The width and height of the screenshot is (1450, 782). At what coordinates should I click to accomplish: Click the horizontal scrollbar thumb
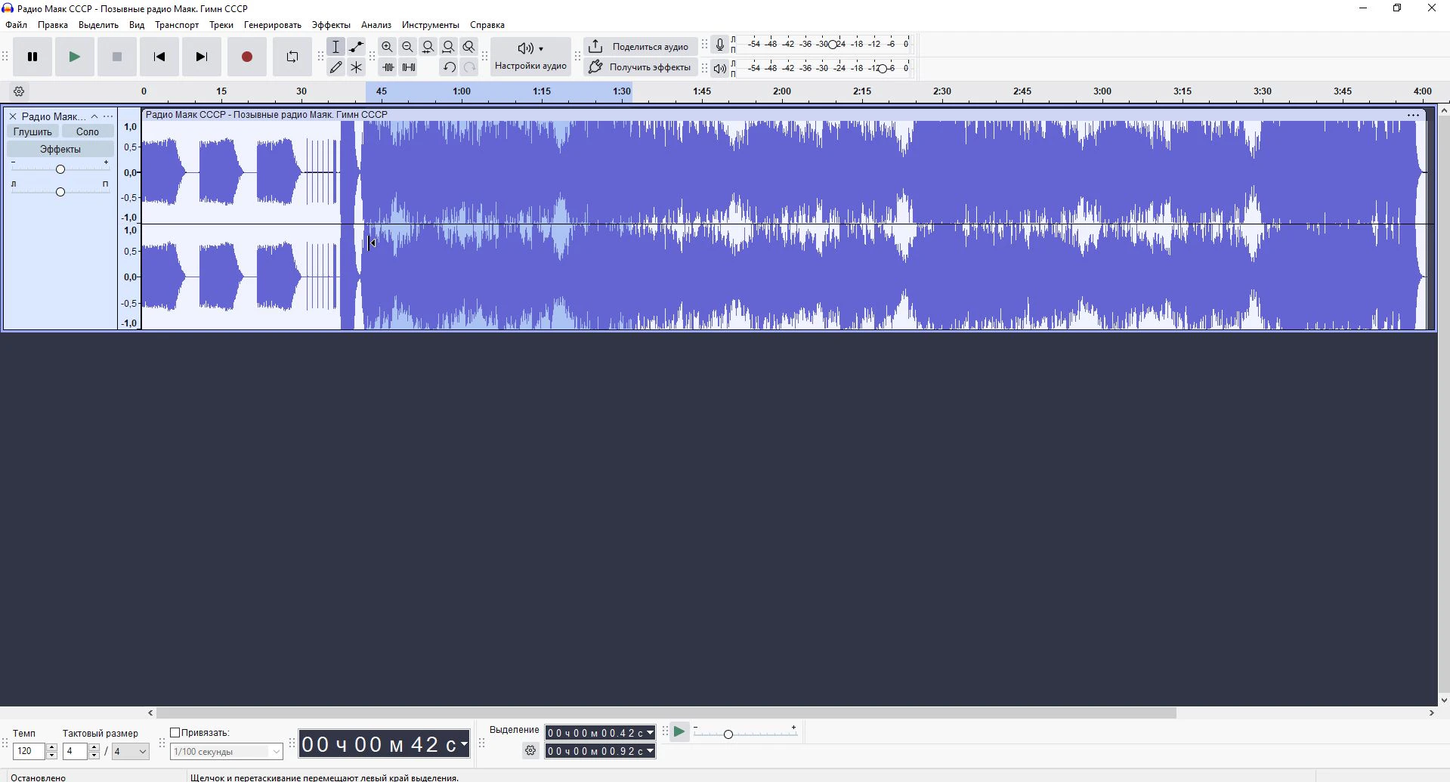[x=666, y=712]
